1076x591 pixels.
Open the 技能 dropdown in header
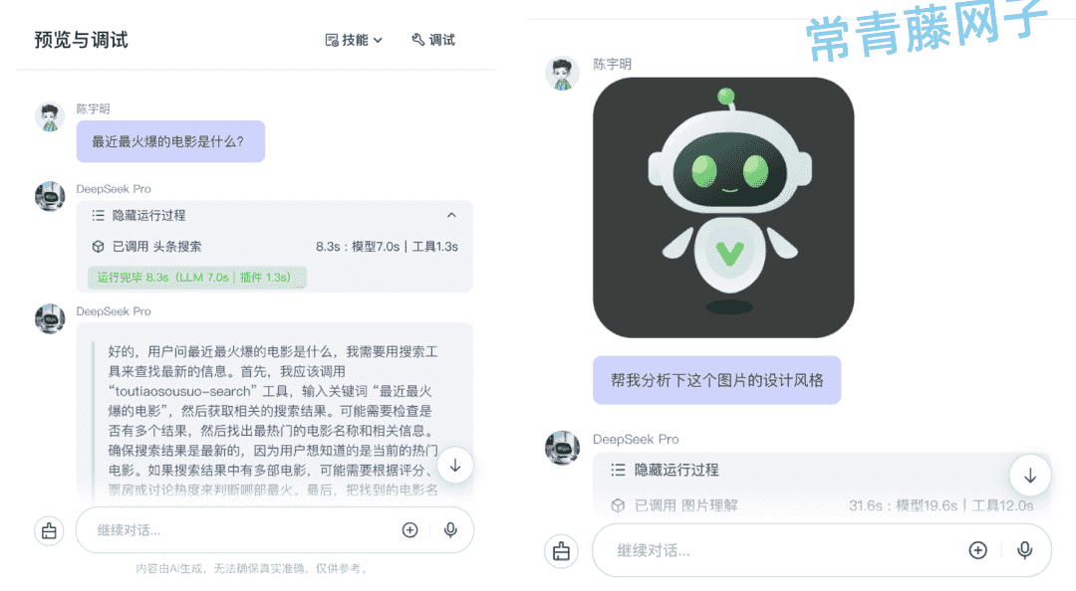coord(354,41)
